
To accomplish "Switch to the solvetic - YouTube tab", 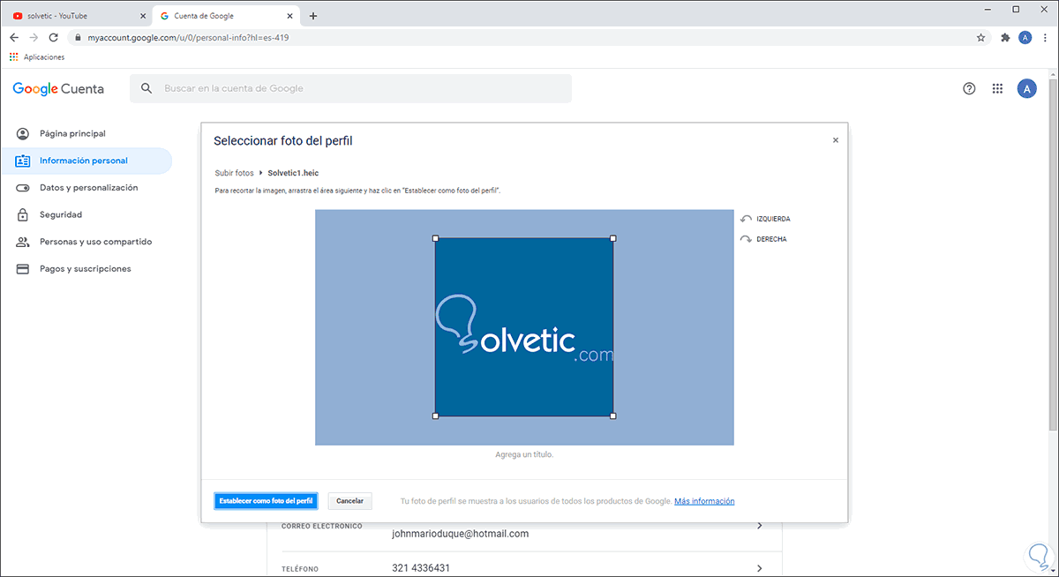I will [x=78, y=15].
